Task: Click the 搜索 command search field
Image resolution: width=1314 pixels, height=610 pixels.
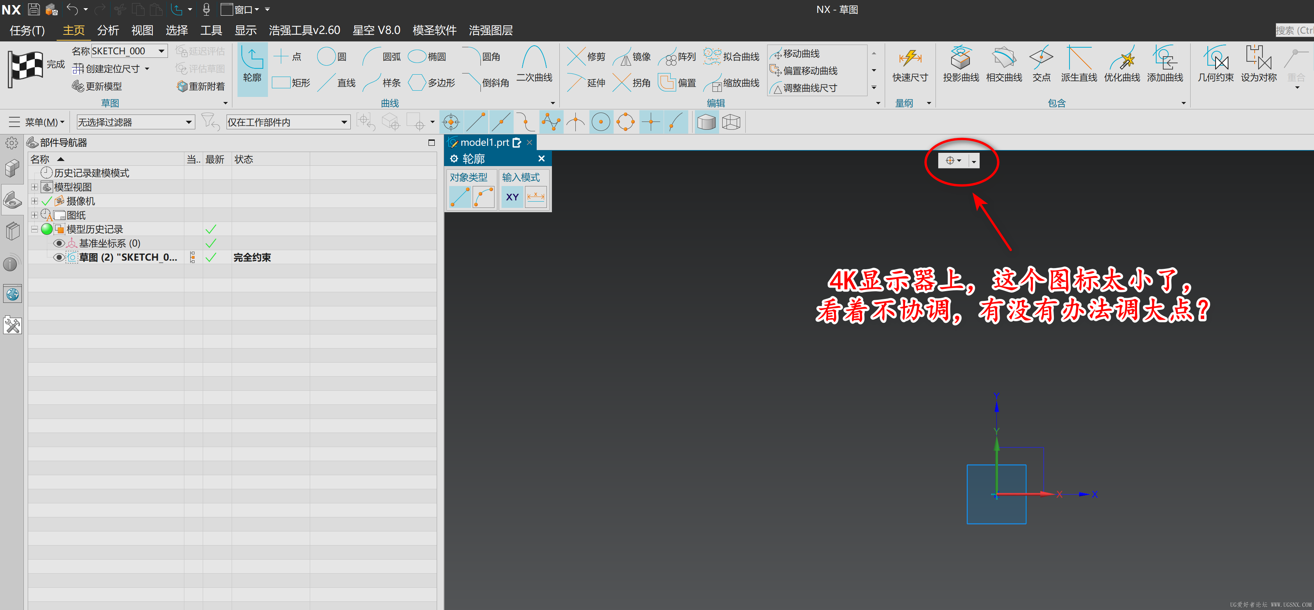Action: click(1294, 30)
